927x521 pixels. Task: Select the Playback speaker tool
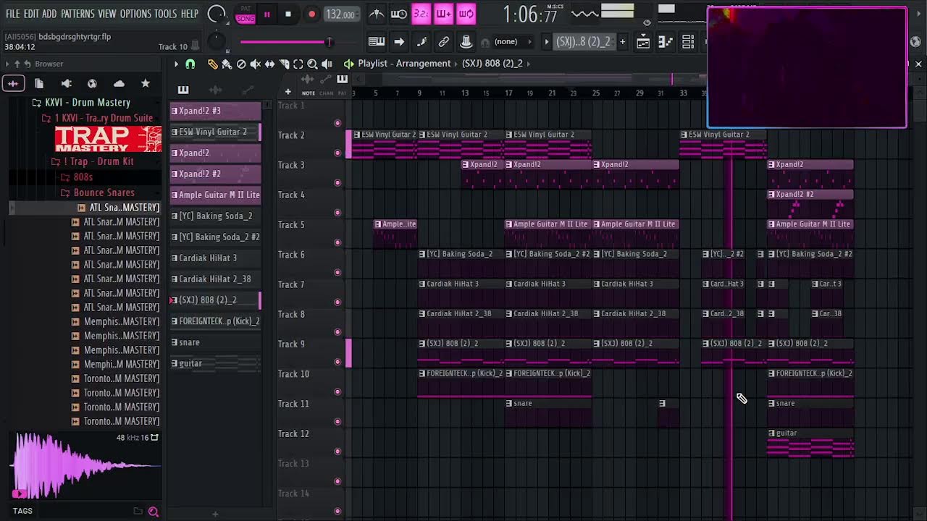(327, 64)
